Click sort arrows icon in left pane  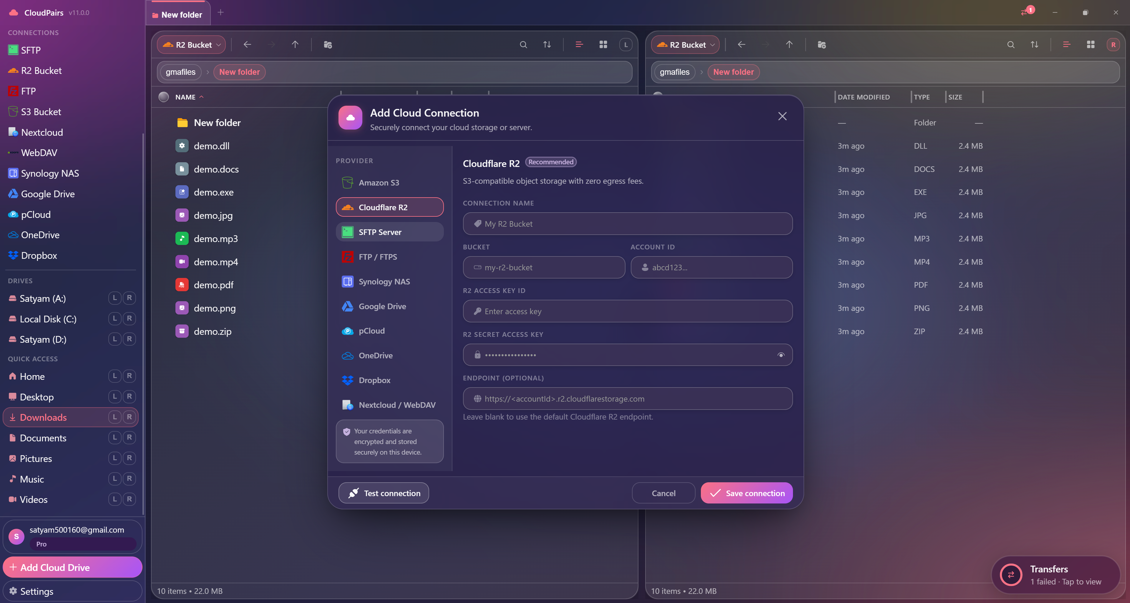click(x=547, y=45)
